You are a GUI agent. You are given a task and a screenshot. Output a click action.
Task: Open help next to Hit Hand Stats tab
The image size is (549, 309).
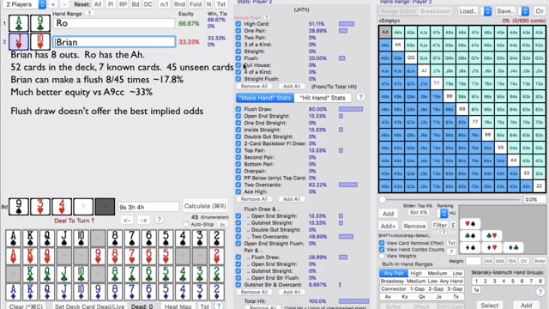click(360, 97)
